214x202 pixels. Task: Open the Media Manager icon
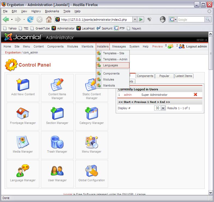tap(23, 142)
